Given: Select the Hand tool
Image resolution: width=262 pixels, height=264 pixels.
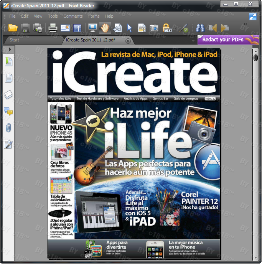Looking at the screenshot, I should pos(105,28).
